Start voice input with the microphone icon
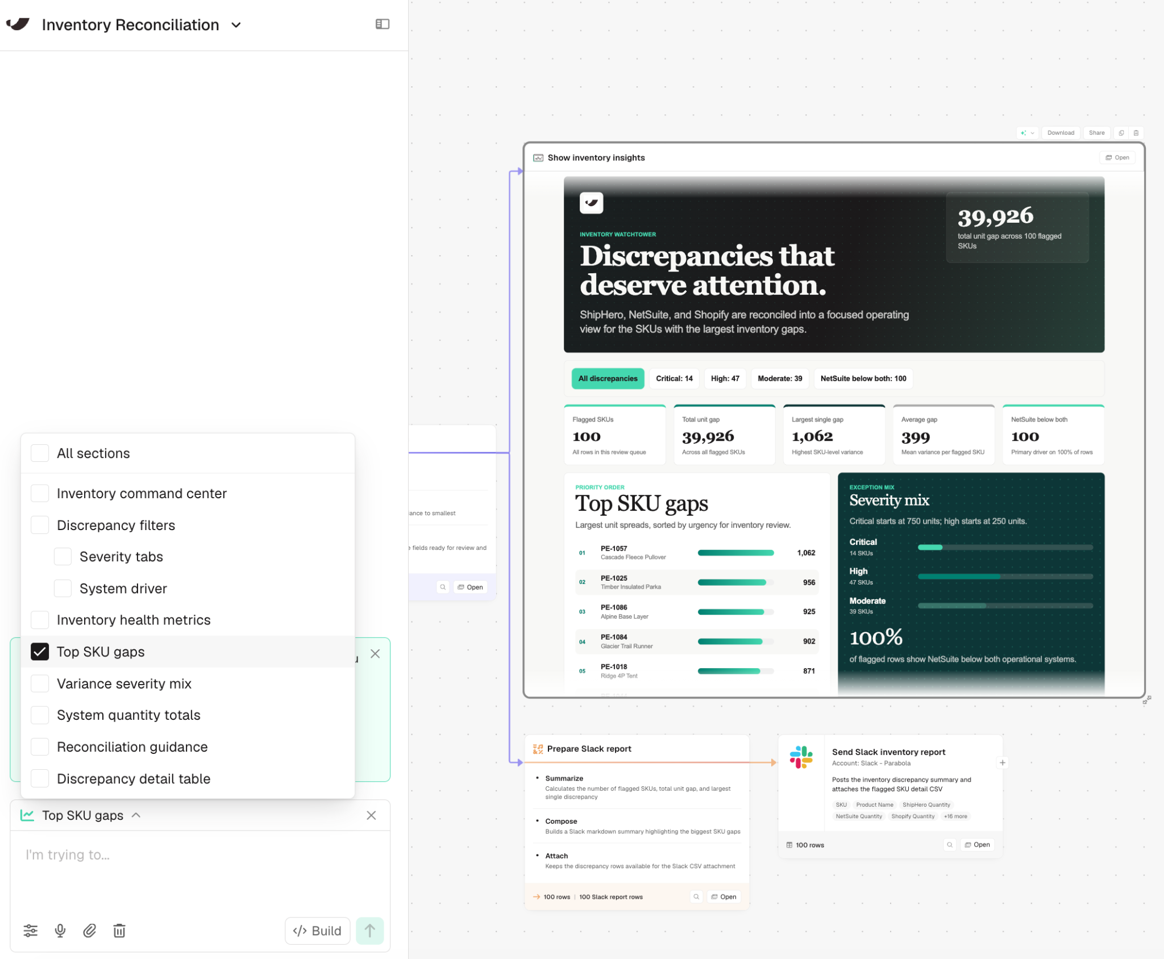1164x959 pixels. tap(60, 931)
